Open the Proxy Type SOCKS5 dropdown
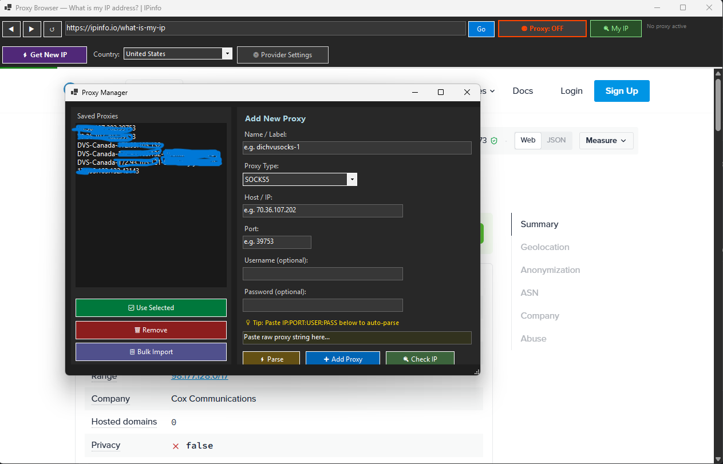The width and height of the screenshot is (723, 464). pyautogui.click(x=300, y=179)
